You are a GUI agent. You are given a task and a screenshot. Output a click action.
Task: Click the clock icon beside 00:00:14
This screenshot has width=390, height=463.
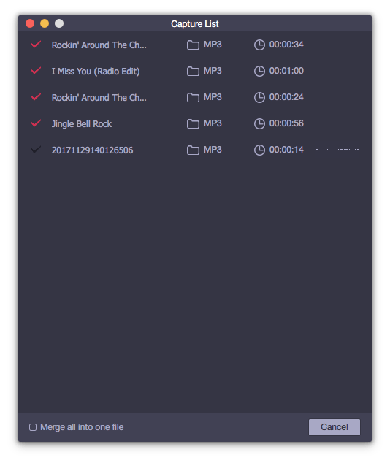[x=259, y=150]
